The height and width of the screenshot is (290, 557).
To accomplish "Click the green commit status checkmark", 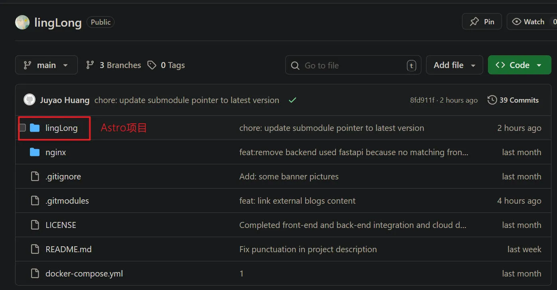I will (292, 100).
